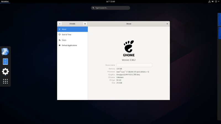Click the Activities button
Image resolution: width=221 pixels, height=124 pixels.
coord(5,2)
